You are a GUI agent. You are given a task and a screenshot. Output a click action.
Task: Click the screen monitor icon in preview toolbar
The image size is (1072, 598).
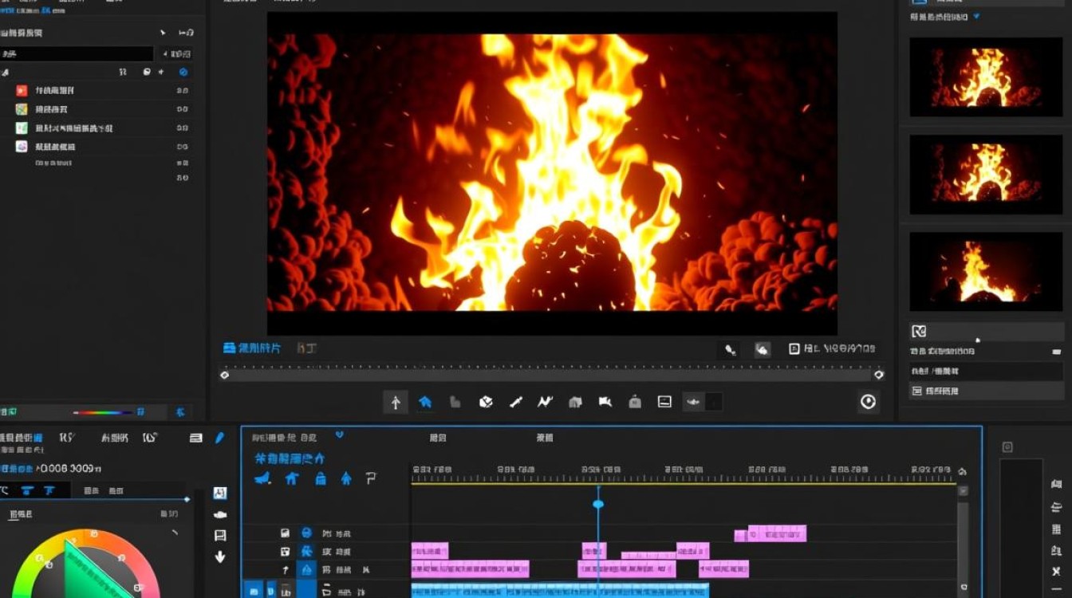click(x=664, y=402)
